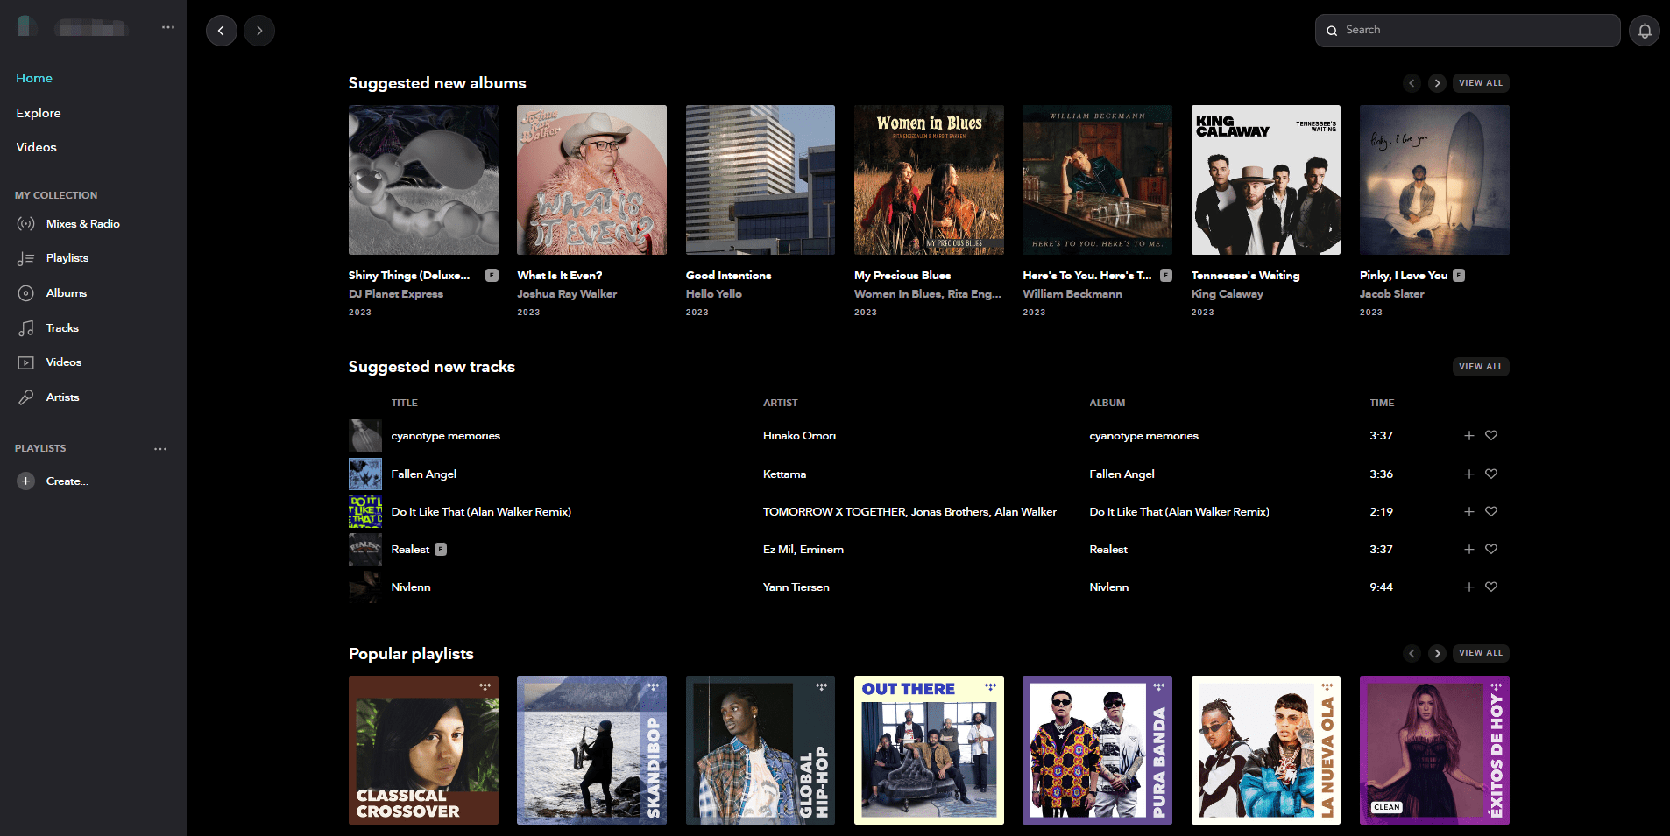The width and height of the screenshot is (1670, 836).
Task: Open the Playlists section more options
Action: click(x=160, y=449)
